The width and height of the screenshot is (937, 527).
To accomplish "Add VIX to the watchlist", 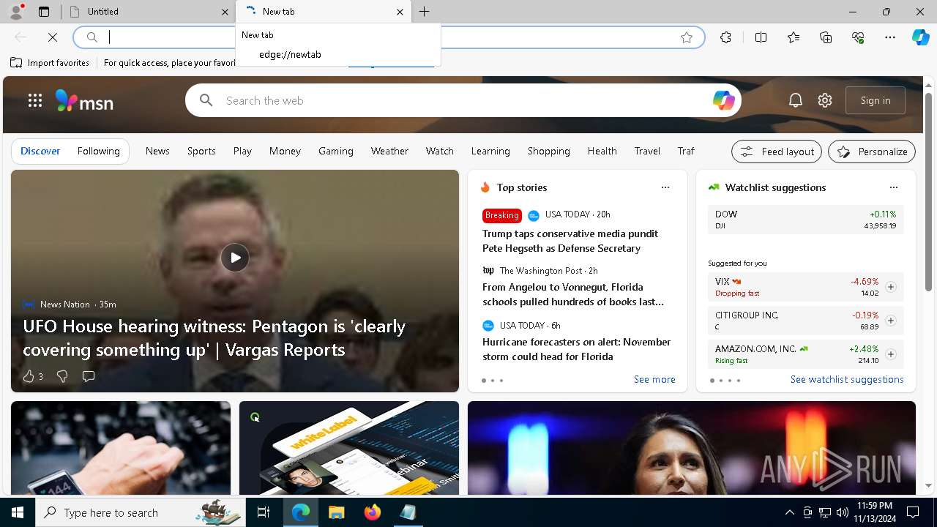I will click(x=891, y=287).
